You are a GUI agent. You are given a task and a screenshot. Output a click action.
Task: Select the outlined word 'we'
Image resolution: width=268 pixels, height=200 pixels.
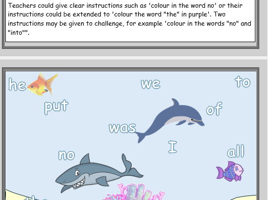point(151,84)
